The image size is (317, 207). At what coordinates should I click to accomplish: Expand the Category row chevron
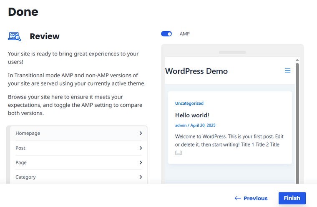[x=141, y=177]
